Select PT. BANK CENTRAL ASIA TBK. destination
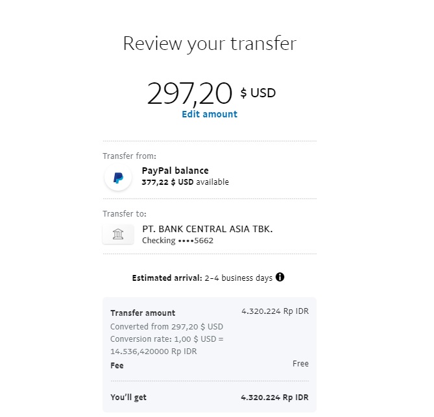The width and height of the screenshot is (434, 417). [208, 229]
